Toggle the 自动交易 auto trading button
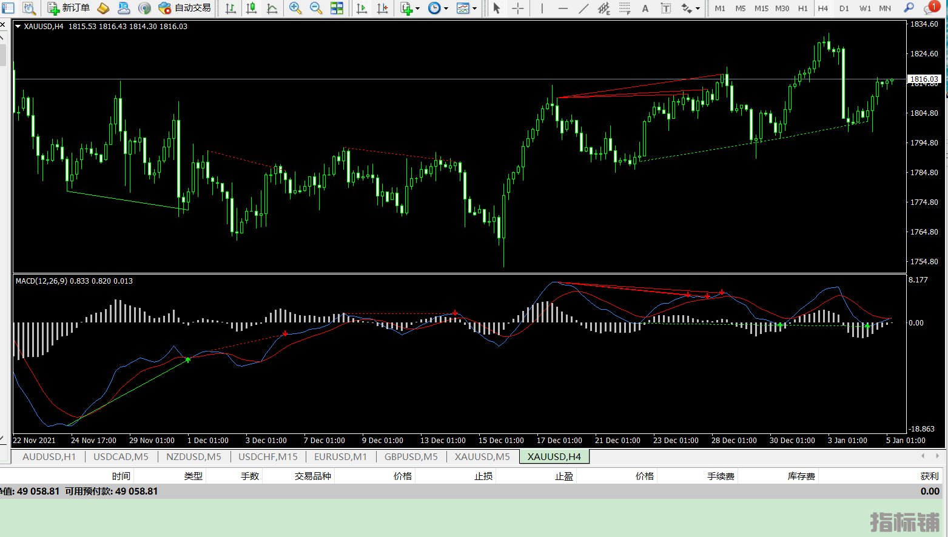The width and height of the screenshot is (948, 537). 184,8
